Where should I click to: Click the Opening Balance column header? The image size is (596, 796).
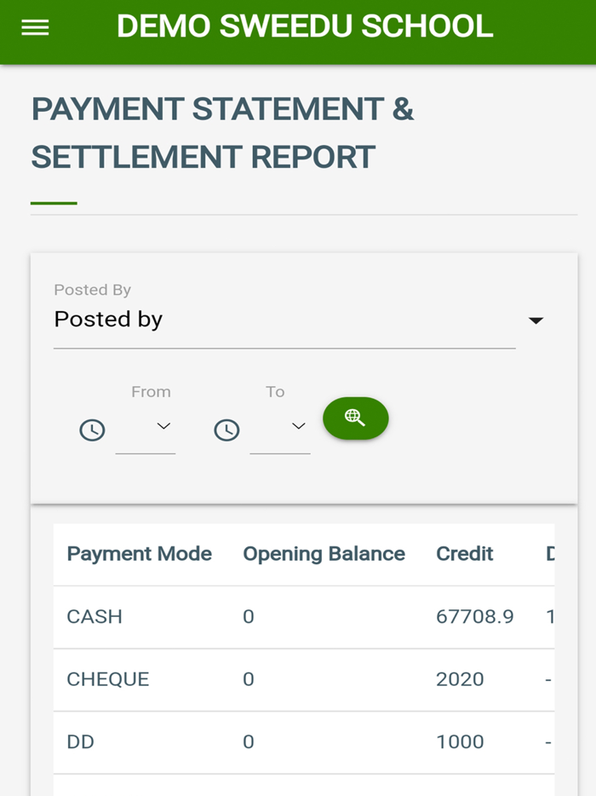pyautogui.click(x=324, y=554)
